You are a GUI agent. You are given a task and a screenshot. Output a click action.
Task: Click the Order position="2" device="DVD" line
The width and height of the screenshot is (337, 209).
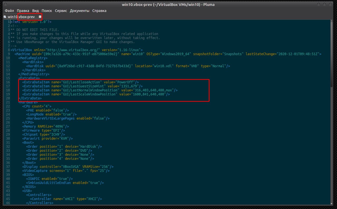tap(59, 151)
